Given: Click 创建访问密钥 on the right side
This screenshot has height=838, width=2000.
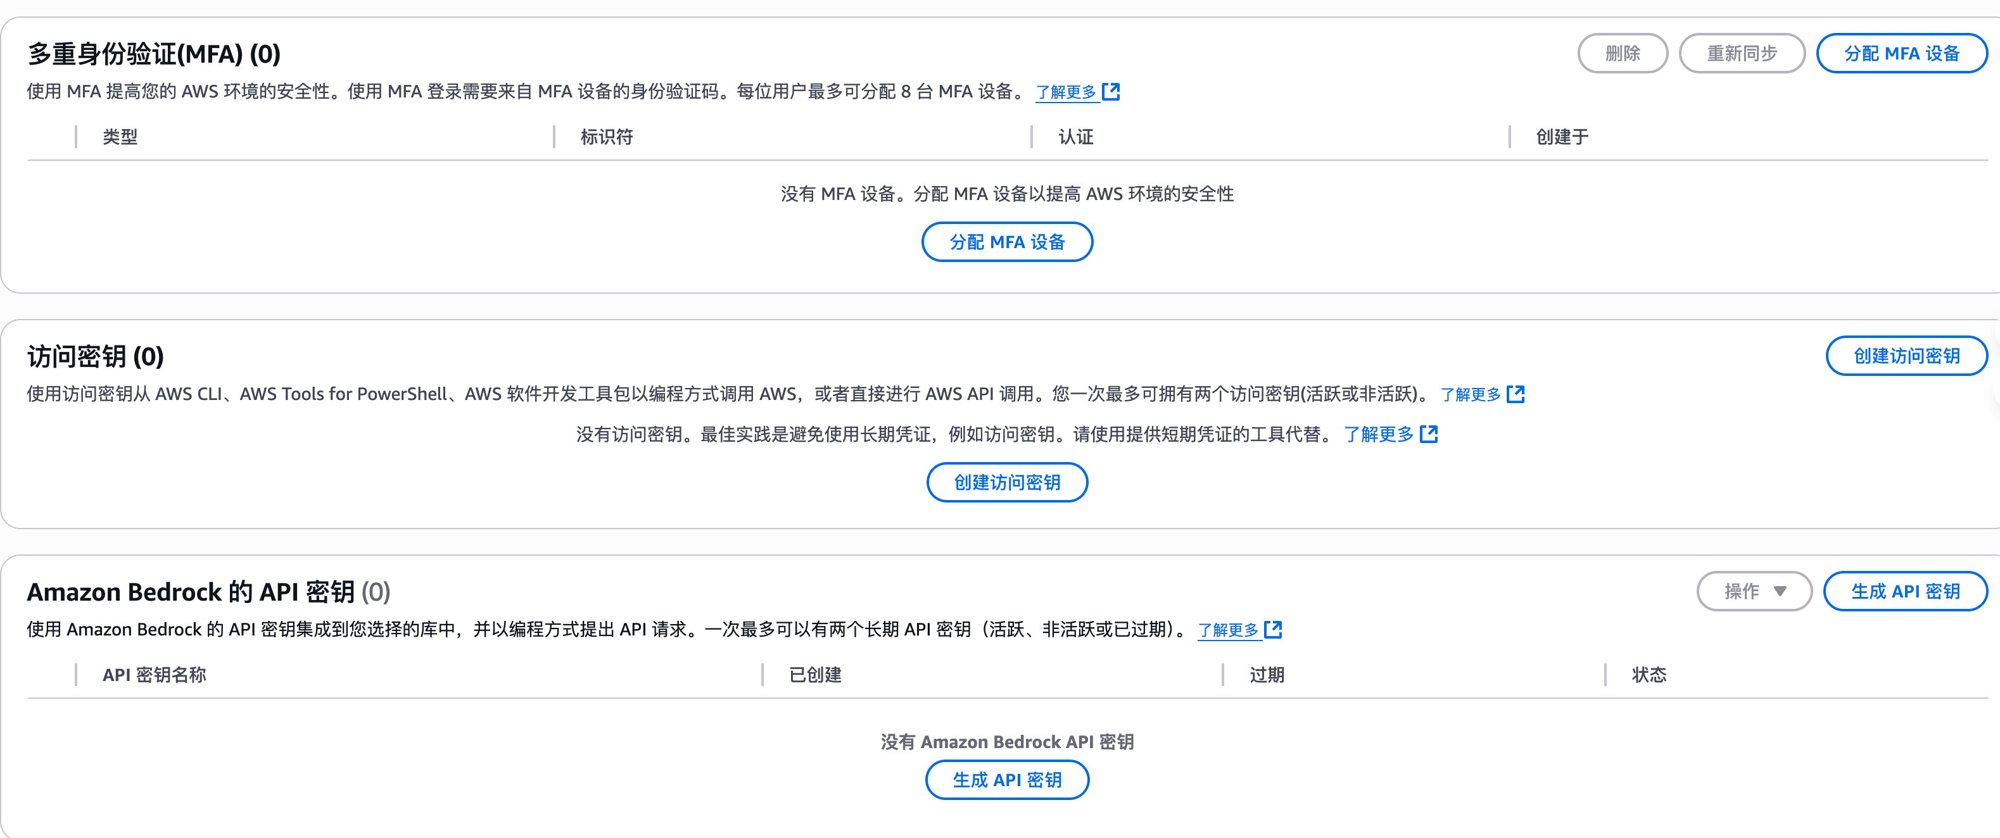Looking at the screenshot, I should click(1907, 355).
